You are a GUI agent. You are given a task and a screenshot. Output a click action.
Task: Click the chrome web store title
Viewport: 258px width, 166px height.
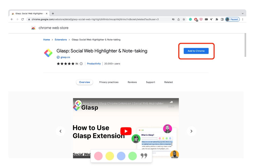(54, 28)
